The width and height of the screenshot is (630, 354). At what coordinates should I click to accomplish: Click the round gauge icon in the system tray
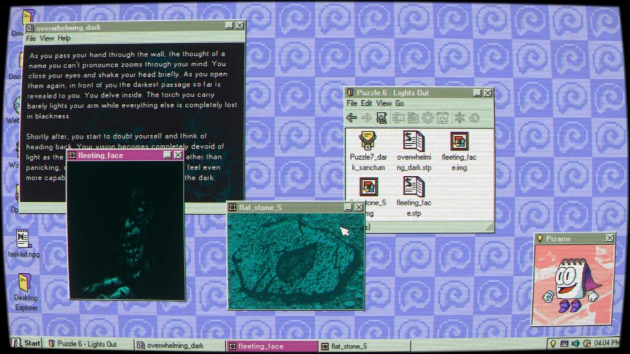pos(587,344)
